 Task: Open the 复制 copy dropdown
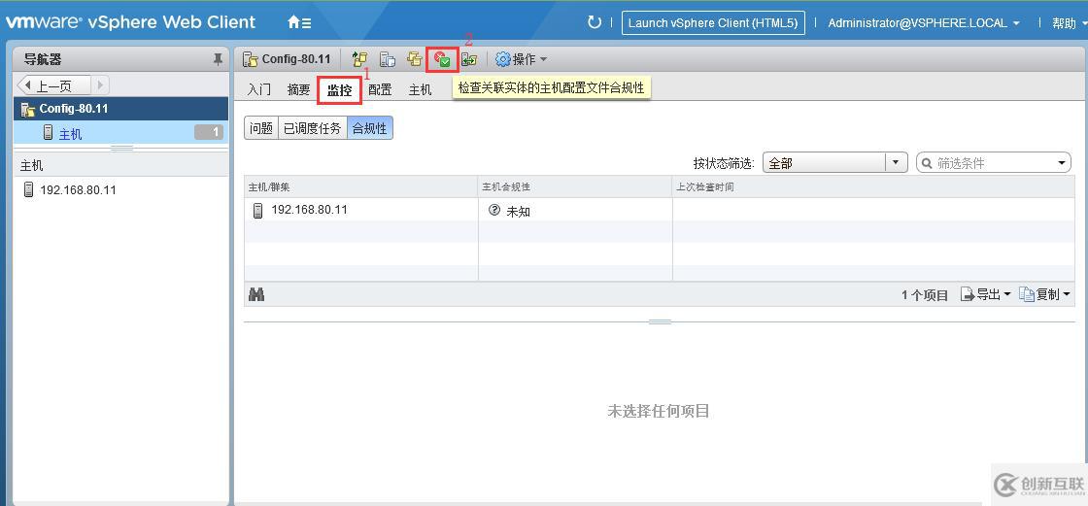click(1045, 295)
